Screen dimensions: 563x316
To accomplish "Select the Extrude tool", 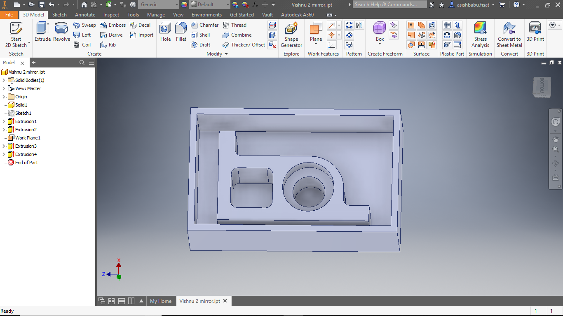I will coord(42,32).
